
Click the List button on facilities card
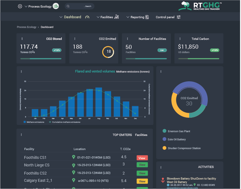pyautogui.click(x=162, y=50)
